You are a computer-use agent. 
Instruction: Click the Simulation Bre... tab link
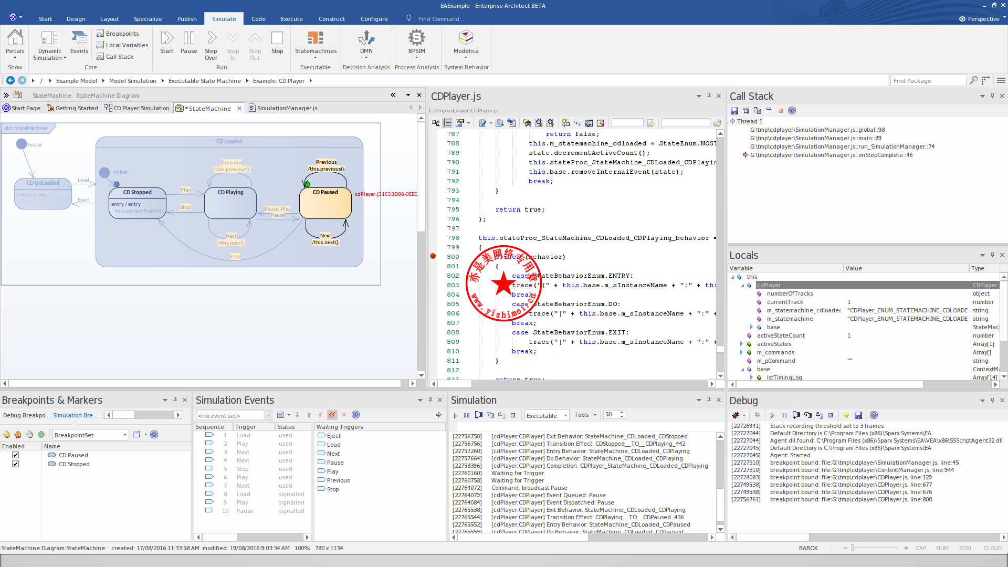point(75,415)
